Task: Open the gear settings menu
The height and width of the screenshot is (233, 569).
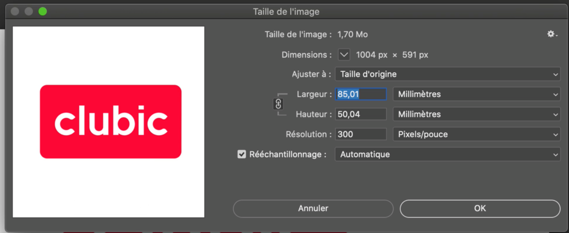Action: pyautogui.click(x=551, y=34)
